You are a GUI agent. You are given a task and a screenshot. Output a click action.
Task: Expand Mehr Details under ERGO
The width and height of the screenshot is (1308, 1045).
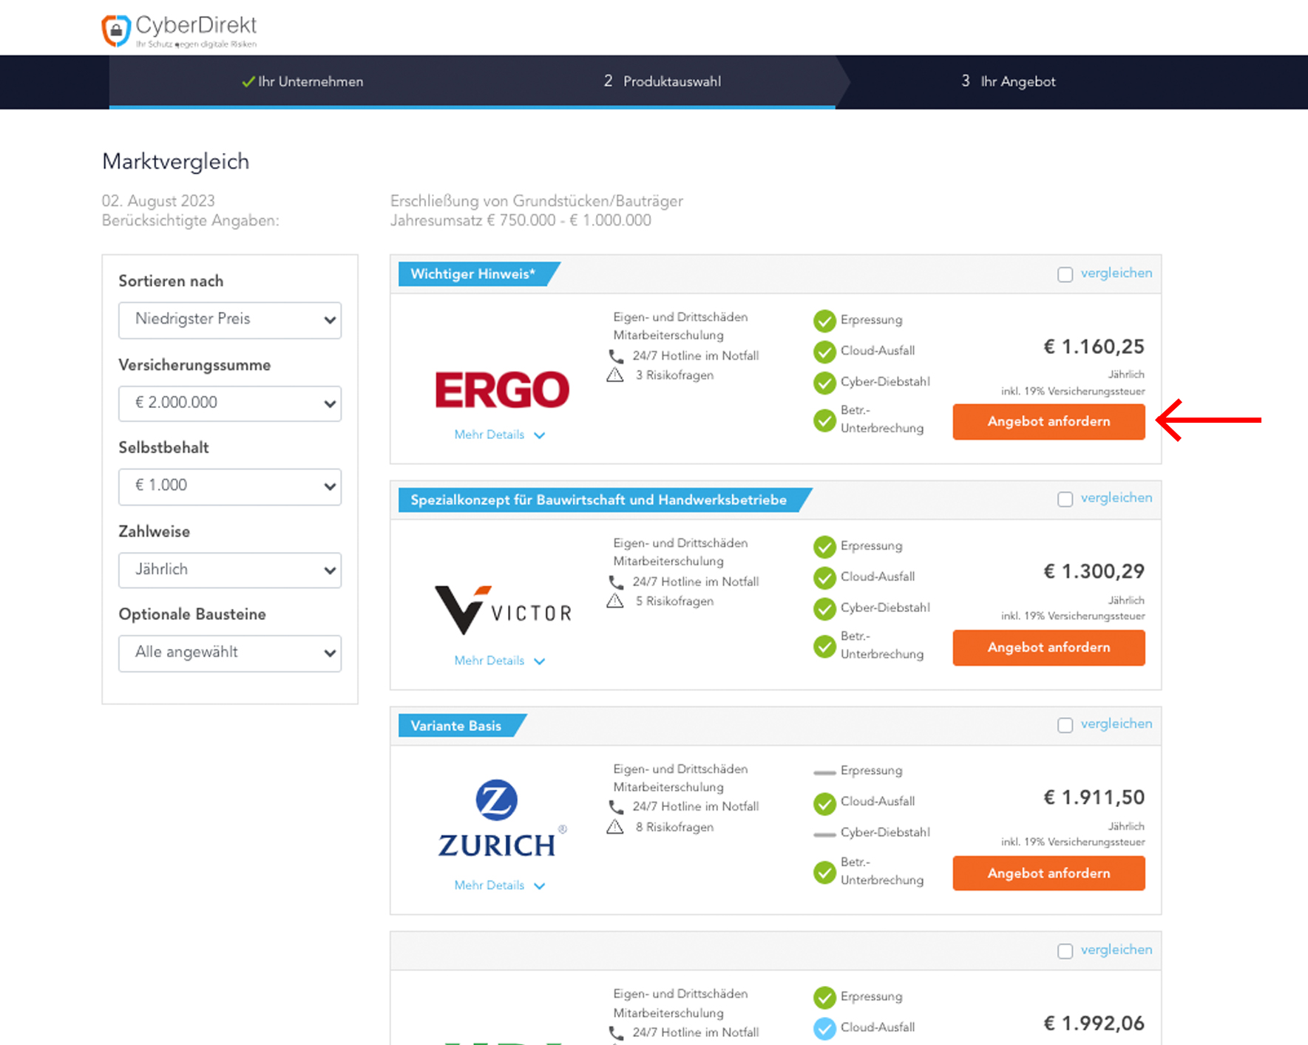pos(499,435)
